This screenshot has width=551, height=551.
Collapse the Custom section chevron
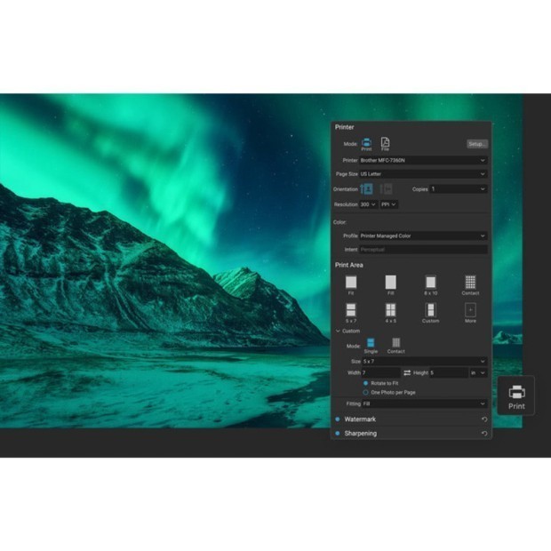pyautogui.click(x=338, y=331)
